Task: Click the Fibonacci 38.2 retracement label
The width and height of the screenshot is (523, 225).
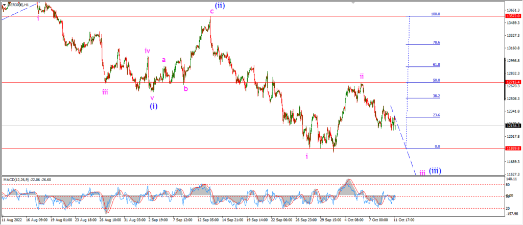Action: [436, 96]
